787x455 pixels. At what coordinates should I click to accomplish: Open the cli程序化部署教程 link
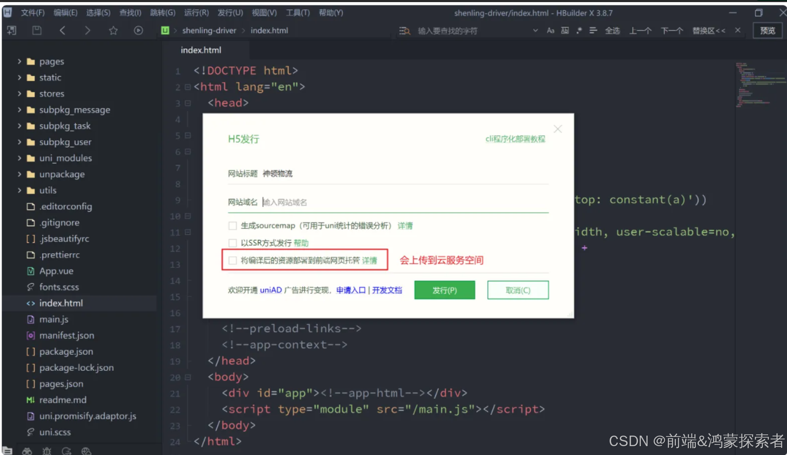pyautogui.click(x=515, y=139)
